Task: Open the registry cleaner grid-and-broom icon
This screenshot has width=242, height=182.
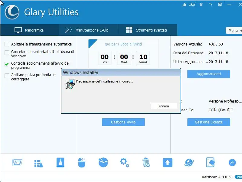Action: [x=39, y=163]
